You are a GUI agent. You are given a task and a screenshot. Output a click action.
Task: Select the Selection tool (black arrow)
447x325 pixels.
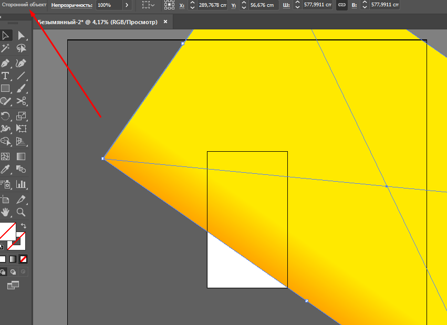[x=6, y=36]
